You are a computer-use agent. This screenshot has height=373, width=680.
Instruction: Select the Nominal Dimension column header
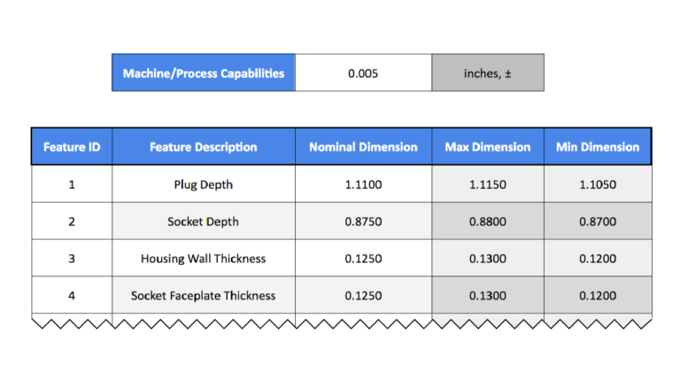point(363,147)
